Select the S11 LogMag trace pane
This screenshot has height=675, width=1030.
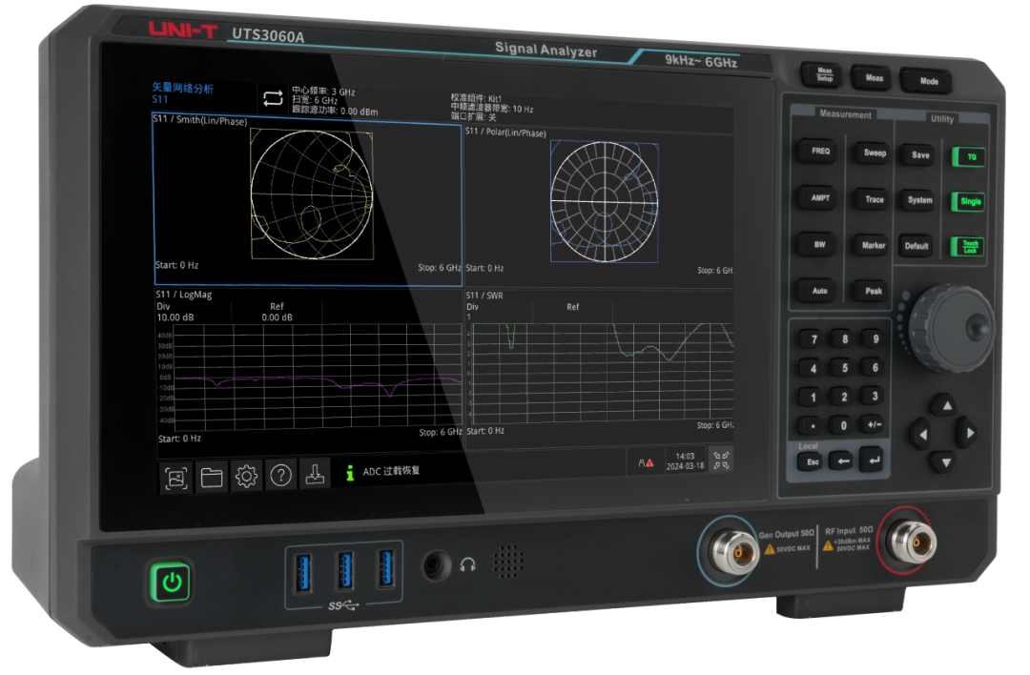point(309,367)
